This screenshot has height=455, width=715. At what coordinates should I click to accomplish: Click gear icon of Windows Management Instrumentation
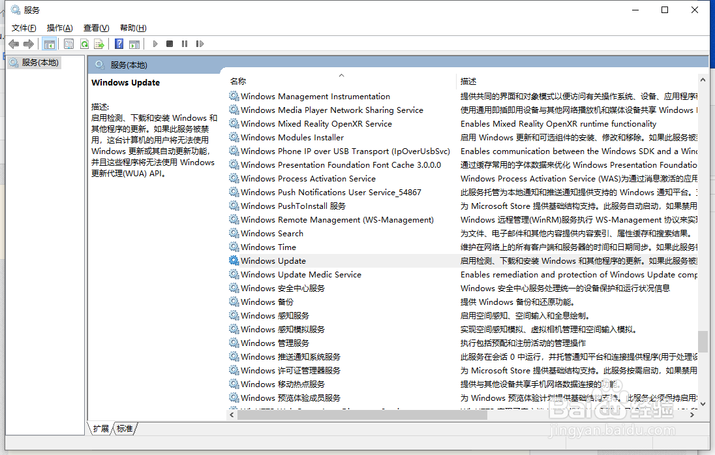(x=234, y=96)
